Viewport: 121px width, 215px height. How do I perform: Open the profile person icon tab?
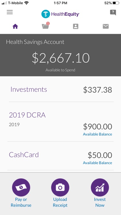(76, 26)
